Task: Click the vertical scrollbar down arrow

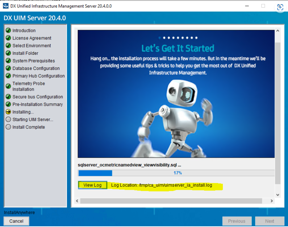Action: click(x=278, y=195)
